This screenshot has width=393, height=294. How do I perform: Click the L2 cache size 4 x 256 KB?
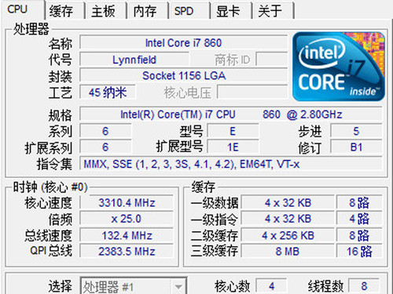click(x=288, y=235)
